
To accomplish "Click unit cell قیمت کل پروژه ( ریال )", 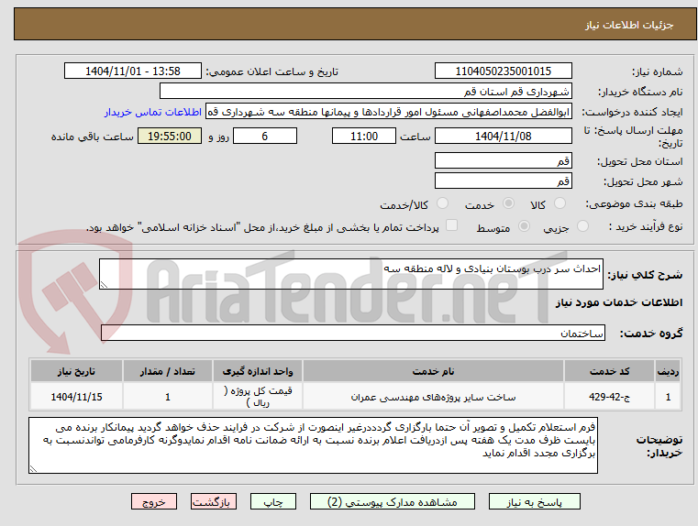I will tap(258, 397).
